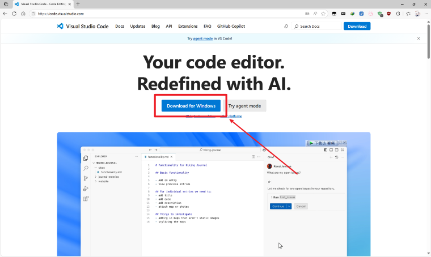
Task: Follow the agent mode link in banner
Action: click(x=203, y=38)
